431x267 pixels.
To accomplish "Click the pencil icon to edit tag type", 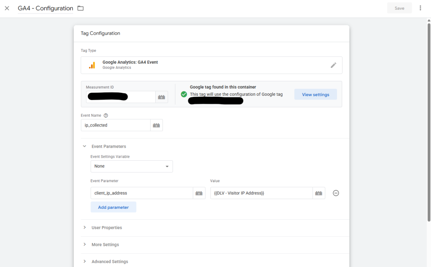I will (333, 65).
